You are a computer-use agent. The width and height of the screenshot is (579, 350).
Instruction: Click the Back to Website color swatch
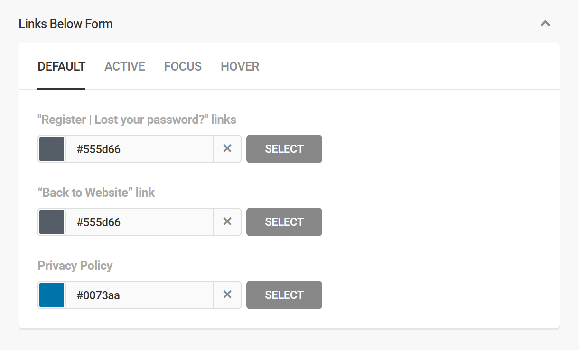point(52,222)
